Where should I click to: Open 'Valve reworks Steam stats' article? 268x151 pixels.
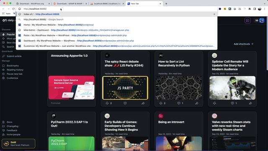tap(231, 126)
